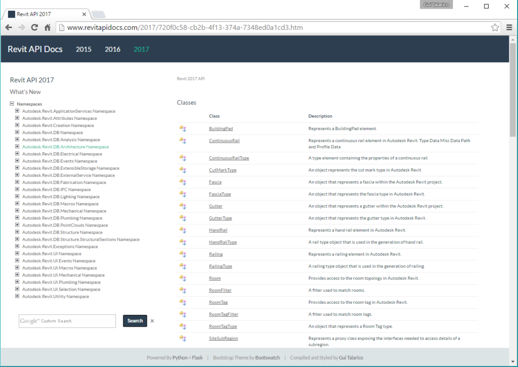Reload the page with the refresh icon
The width and height of the screenshot is (518, 367).
coord(34,27)
